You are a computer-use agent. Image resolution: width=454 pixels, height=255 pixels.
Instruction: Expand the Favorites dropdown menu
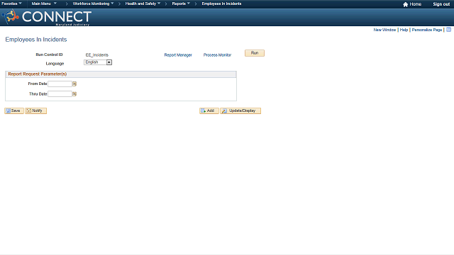(x=11, y=4)
